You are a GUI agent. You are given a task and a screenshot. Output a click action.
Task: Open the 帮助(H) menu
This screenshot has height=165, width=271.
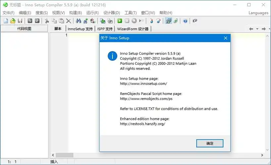[166, 13]
